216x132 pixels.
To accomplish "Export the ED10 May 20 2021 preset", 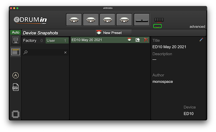I will 138,40.
